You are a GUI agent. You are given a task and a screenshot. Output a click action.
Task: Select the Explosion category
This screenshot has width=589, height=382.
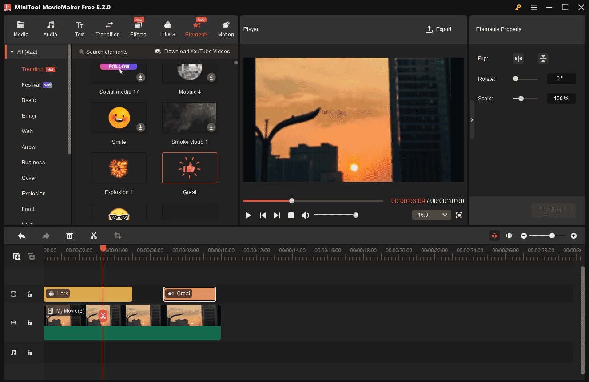click(x=34, y=194)
